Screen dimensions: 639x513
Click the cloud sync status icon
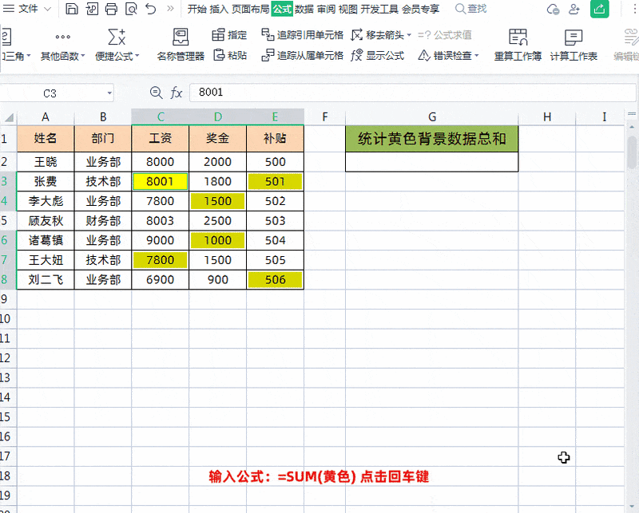553,9
